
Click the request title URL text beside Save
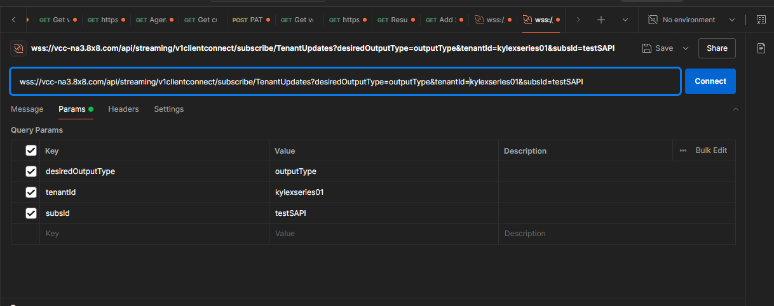(x=323, y=48)
